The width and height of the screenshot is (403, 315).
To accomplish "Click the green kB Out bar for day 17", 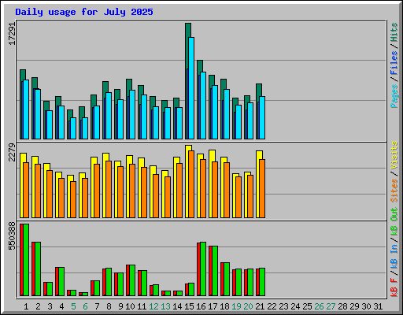I will [x=215, y=271].
